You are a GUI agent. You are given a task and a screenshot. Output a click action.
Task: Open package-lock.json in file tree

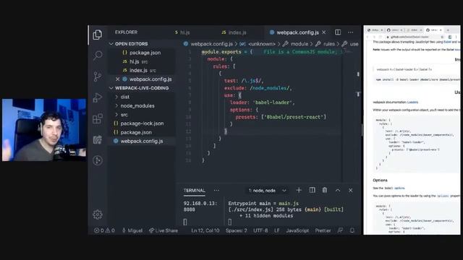point(142,123)
